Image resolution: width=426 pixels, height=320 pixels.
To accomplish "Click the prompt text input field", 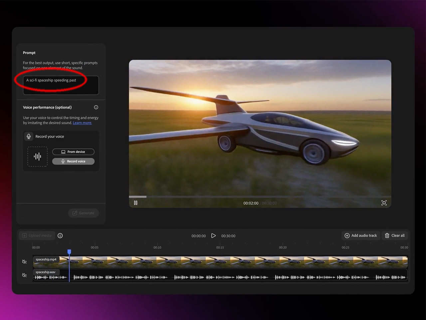I will [x=61, y=85].
